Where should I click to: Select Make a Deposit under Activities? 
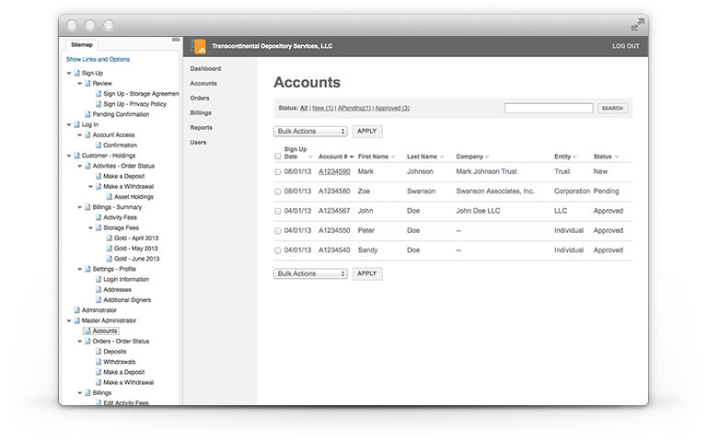click(124, 177)
